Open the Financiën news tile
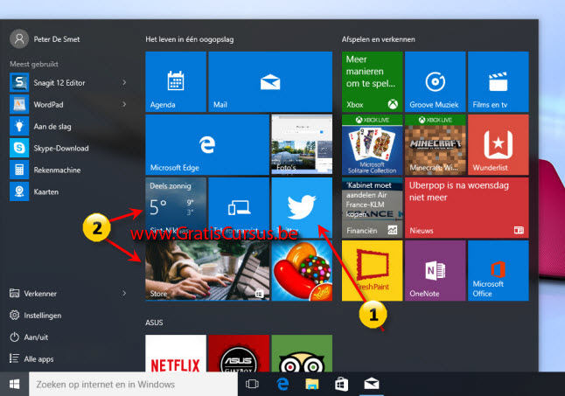 pyautogui.click(x=373, y=208)
